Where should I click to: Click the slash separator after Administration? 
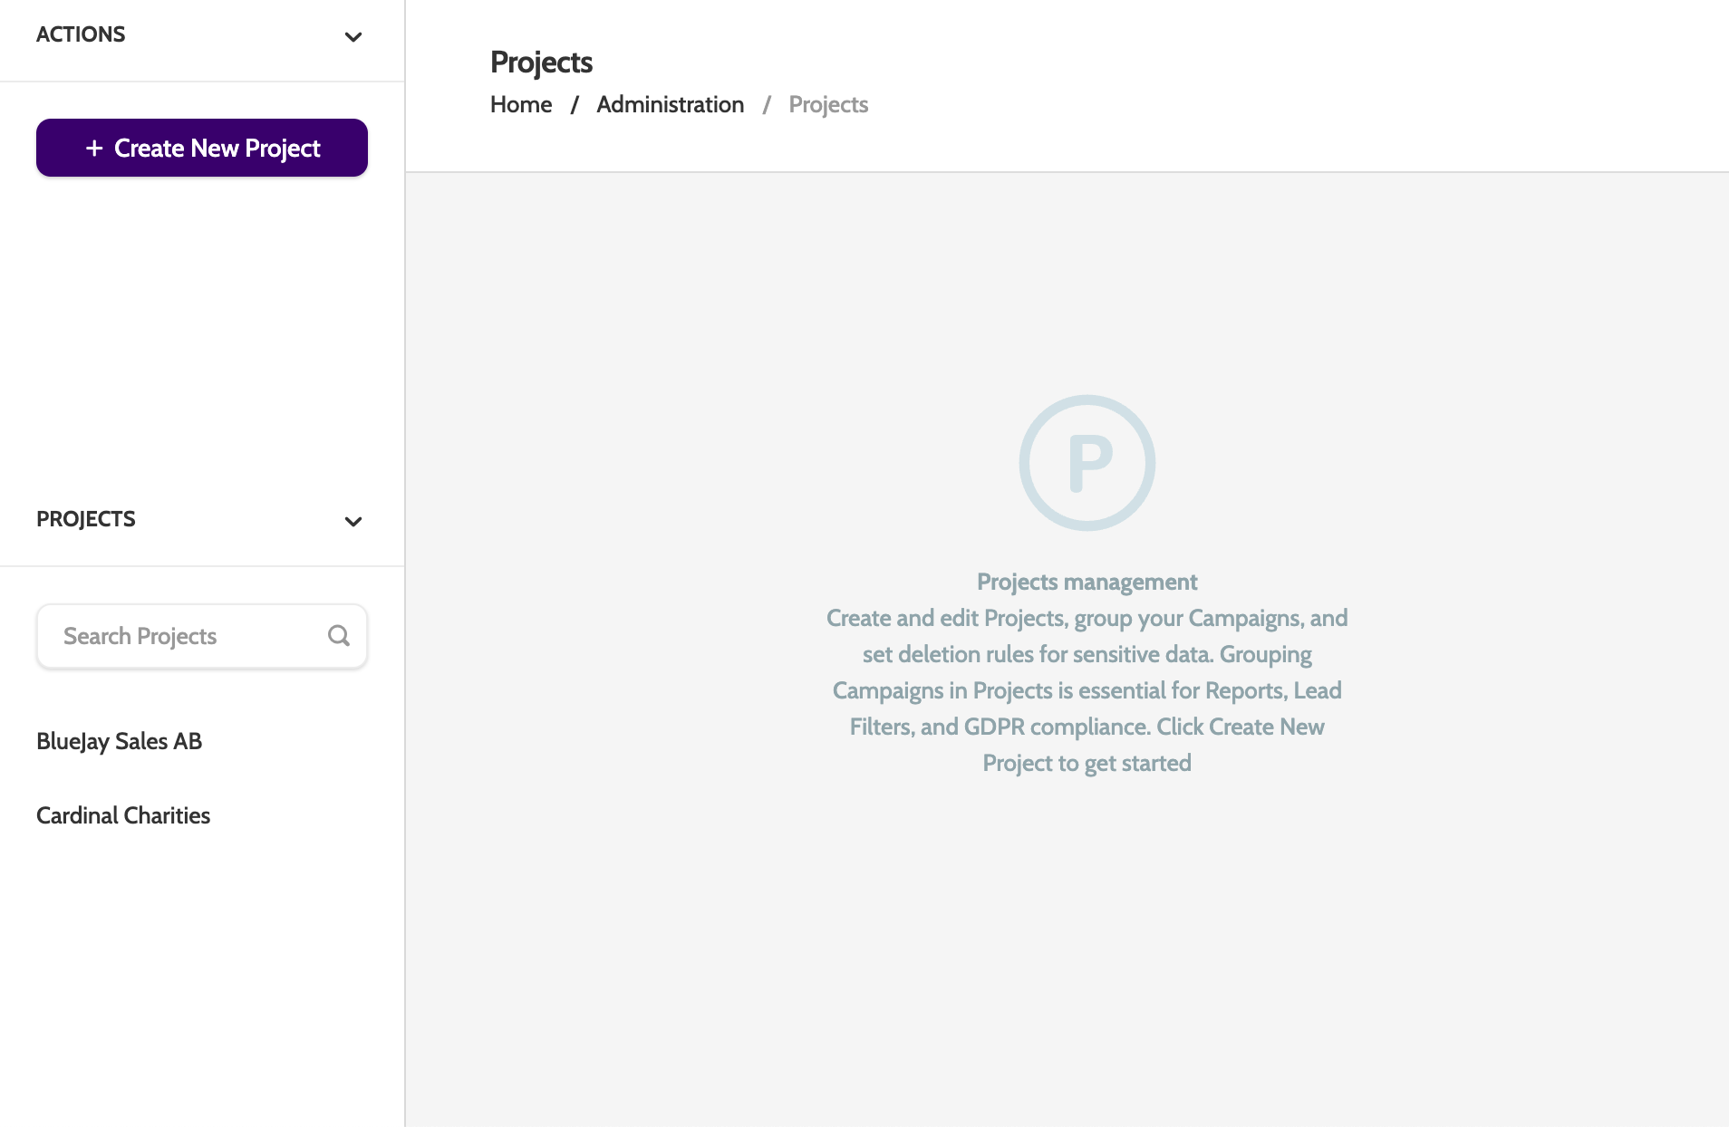[x=767, y=104]
